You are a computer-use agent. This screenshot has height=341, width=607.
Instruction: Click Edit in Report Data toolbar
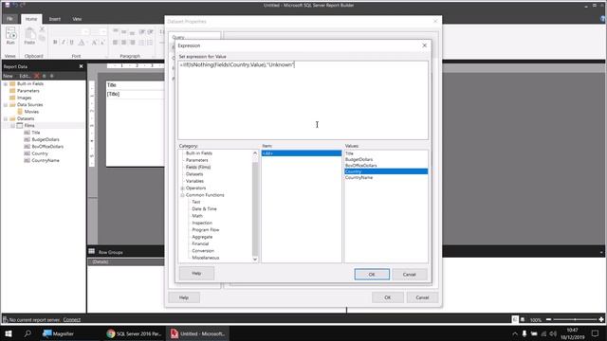25,76
